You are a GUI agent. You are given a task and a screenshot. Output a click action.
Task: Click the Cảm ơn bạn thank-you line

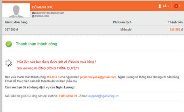click(40, 87)
